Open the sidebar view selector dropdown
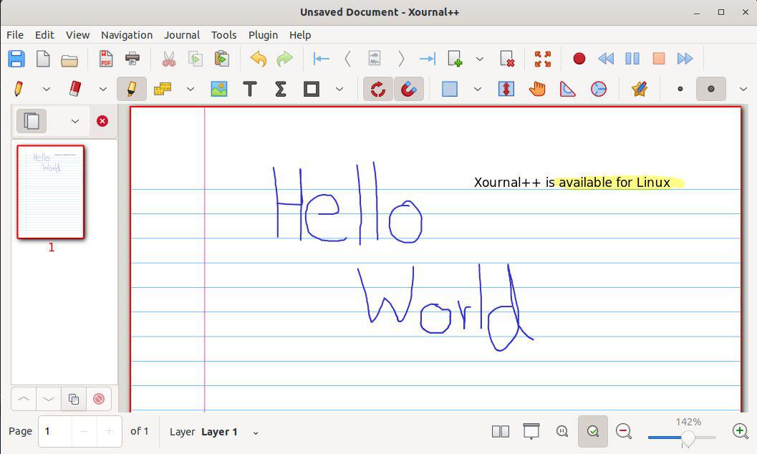Screen dimensions: 757x454 (x=74, y=121)
